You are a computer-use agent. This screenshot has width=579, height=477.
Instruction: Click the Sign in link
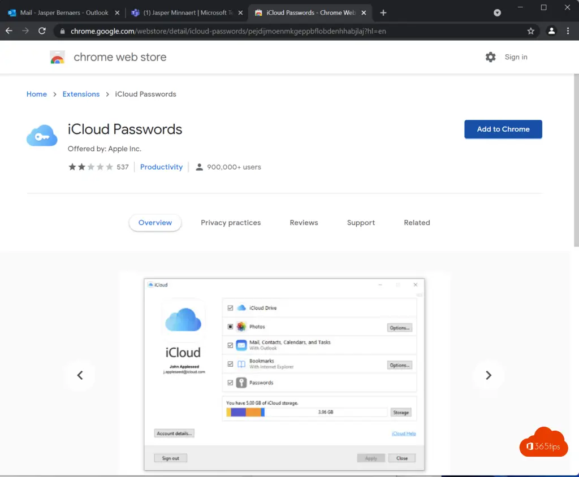(x=516, y=57)
